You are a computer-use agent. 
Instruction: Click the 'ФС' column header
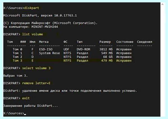coord(66,42)
